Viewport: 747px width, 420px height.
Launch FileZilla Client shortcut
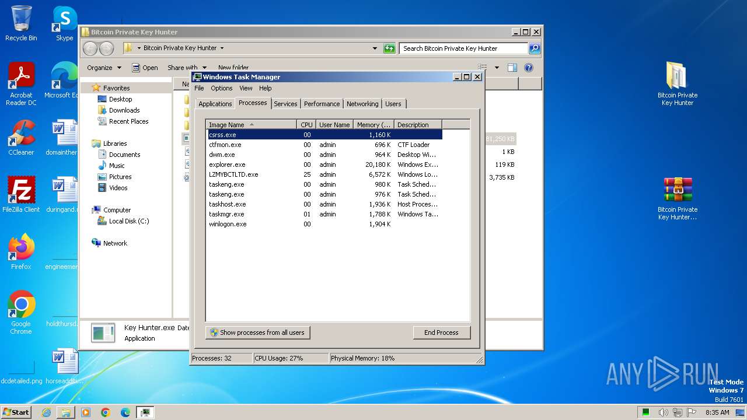21,194
